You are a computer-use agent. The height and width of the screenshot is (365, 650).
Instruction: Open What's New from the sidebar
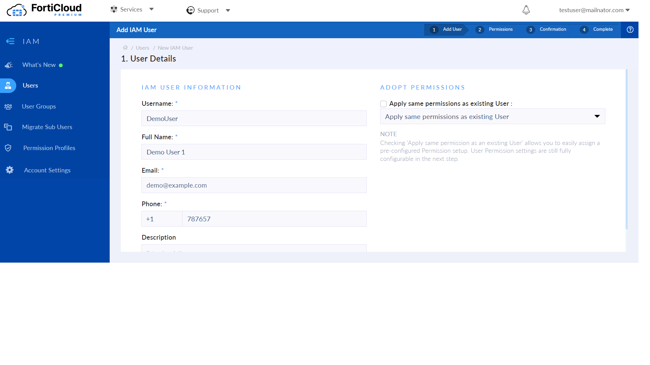39,65
